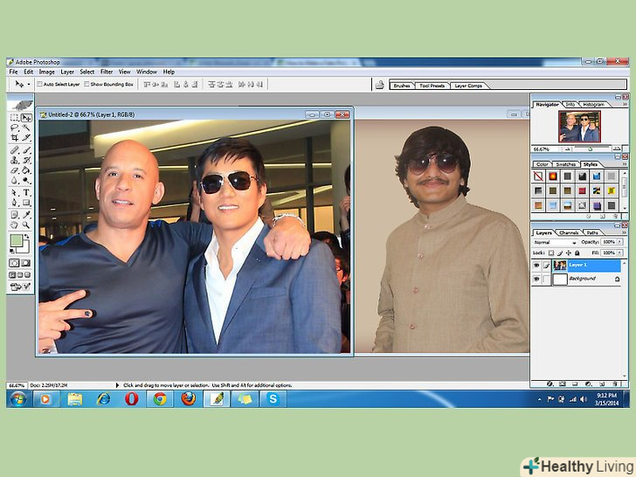636x477 pixels.
Task: Open the File Browser icon in options bar
Action: point(380,85)
